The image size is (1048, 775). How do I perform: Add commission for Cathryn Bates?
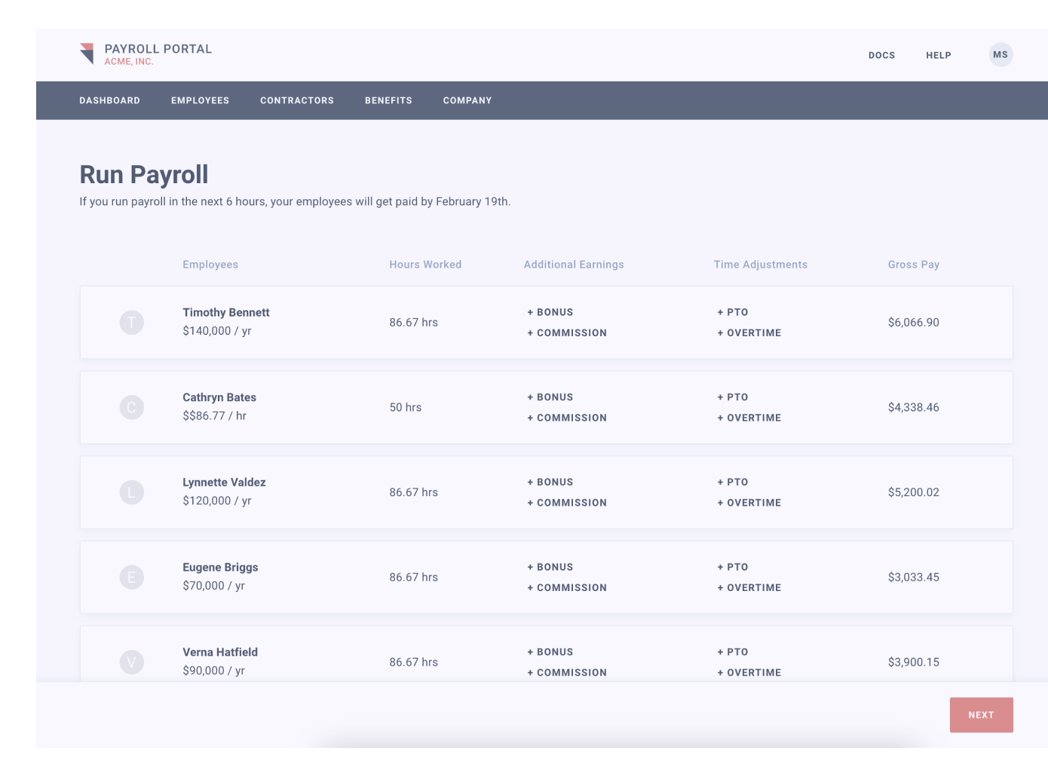566,418
